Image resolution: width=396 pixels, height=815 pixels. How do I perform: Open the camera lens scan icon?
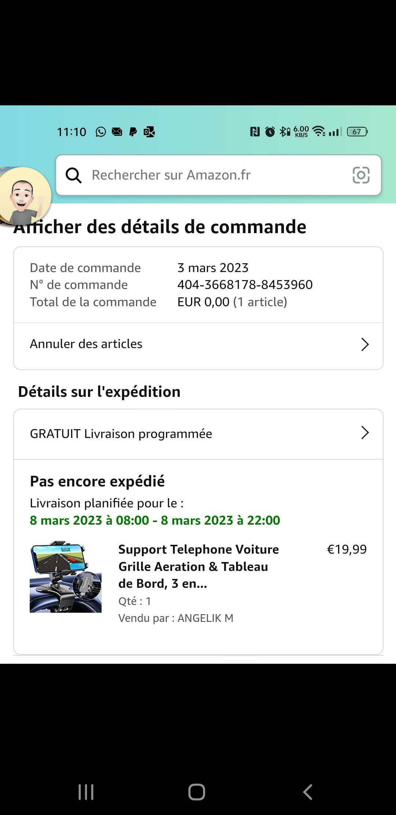pos(361,175)
